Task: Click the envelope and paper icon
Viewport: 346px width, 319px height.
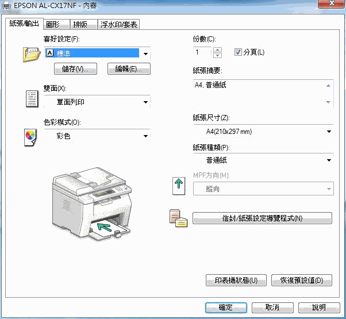Action: (x=178, y=218)
